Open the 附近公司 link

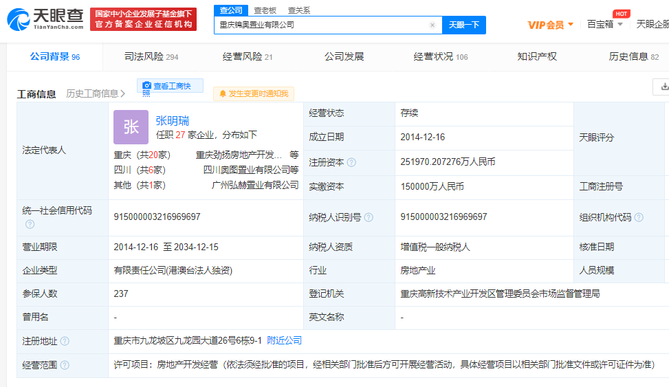[284, 340]
